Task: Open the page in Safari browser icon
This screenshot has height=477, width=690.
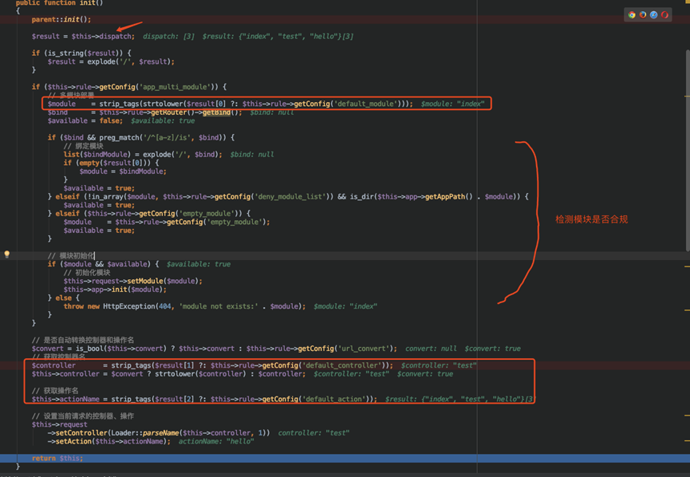Action: click(x=654, y=15)
